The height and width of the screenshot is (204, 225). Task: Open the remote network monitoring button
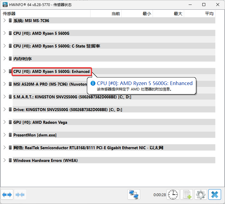pos(134,195)
